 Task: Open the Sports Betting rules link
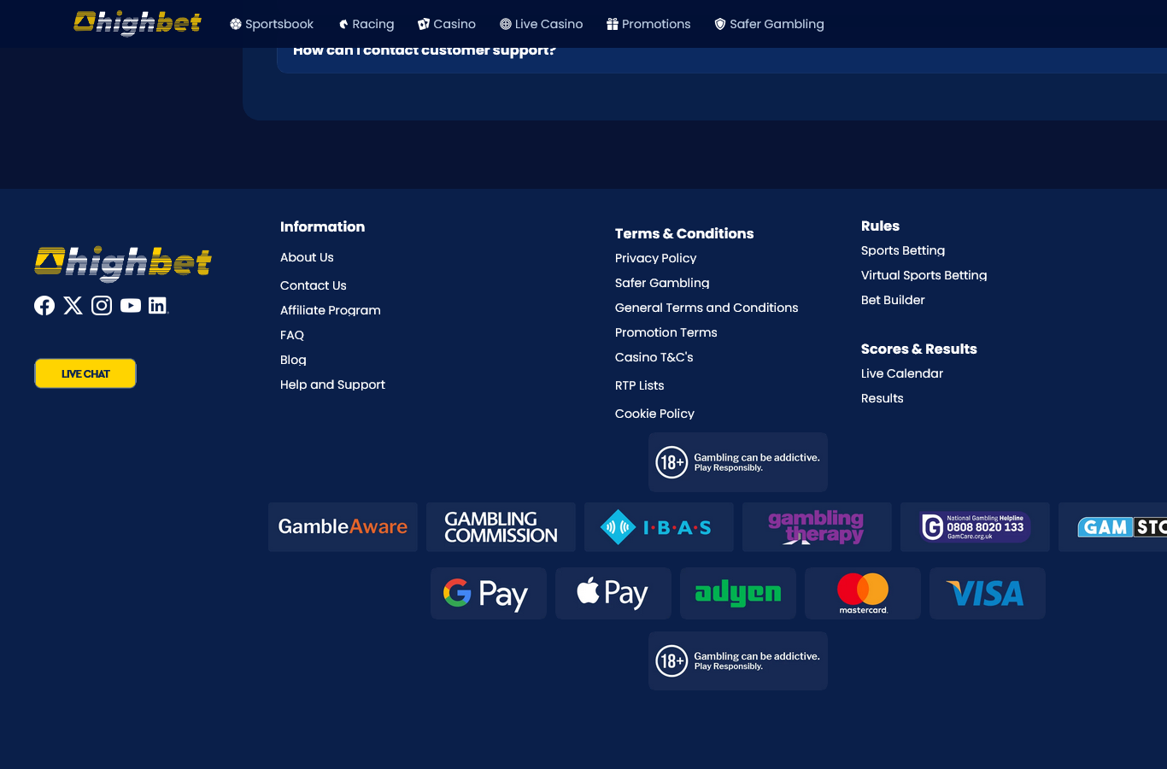click(903, 250)
